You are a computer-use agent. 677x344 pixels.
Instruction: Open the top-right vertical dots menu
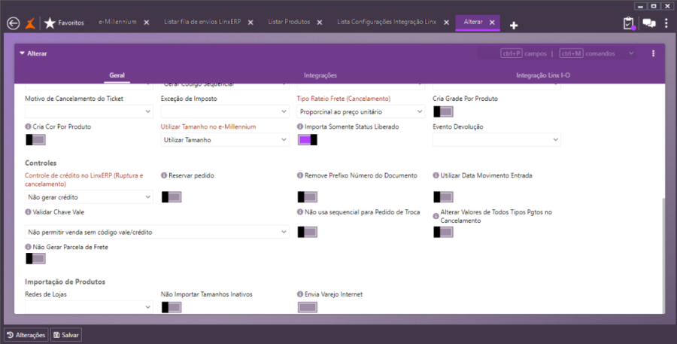(x=667, y=23)
